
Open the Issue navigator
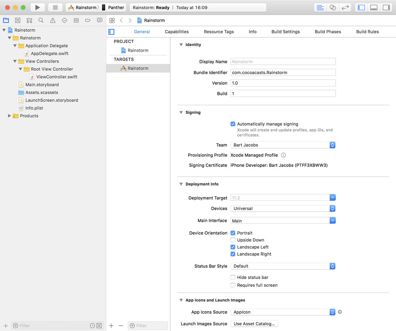pos(52,20)
